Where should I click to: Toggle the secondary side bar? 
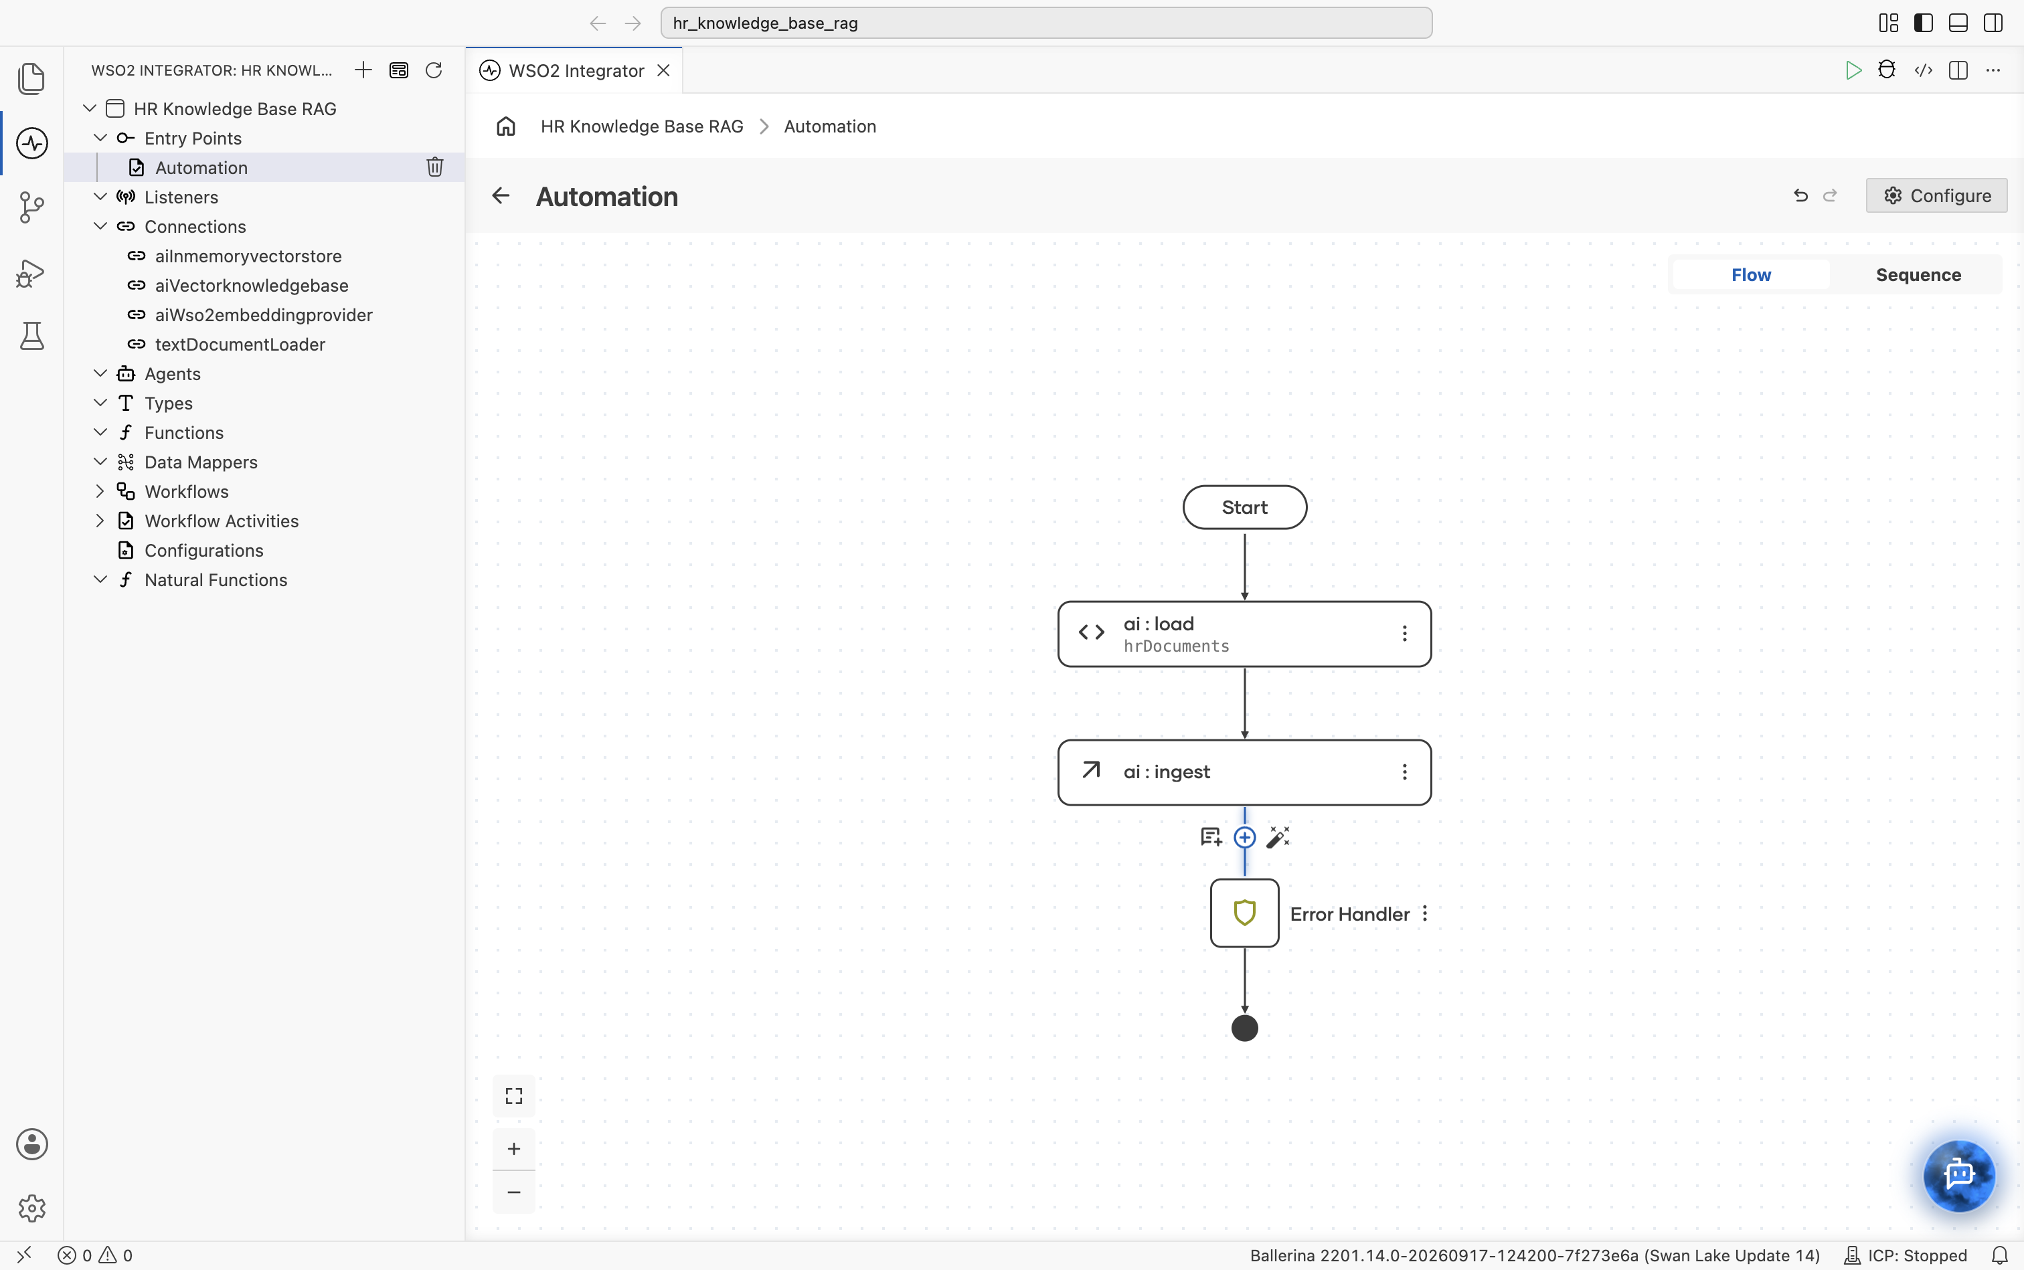tap(1993, 23)
